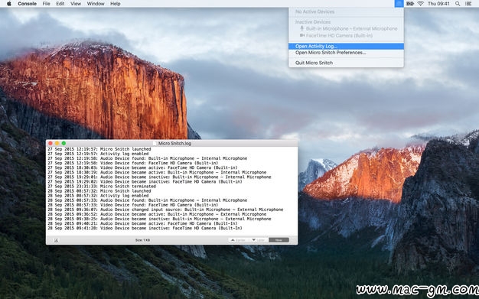479x299 pixels.
Task: Click the Now button in log window
Action: click(x=279, y=240)
